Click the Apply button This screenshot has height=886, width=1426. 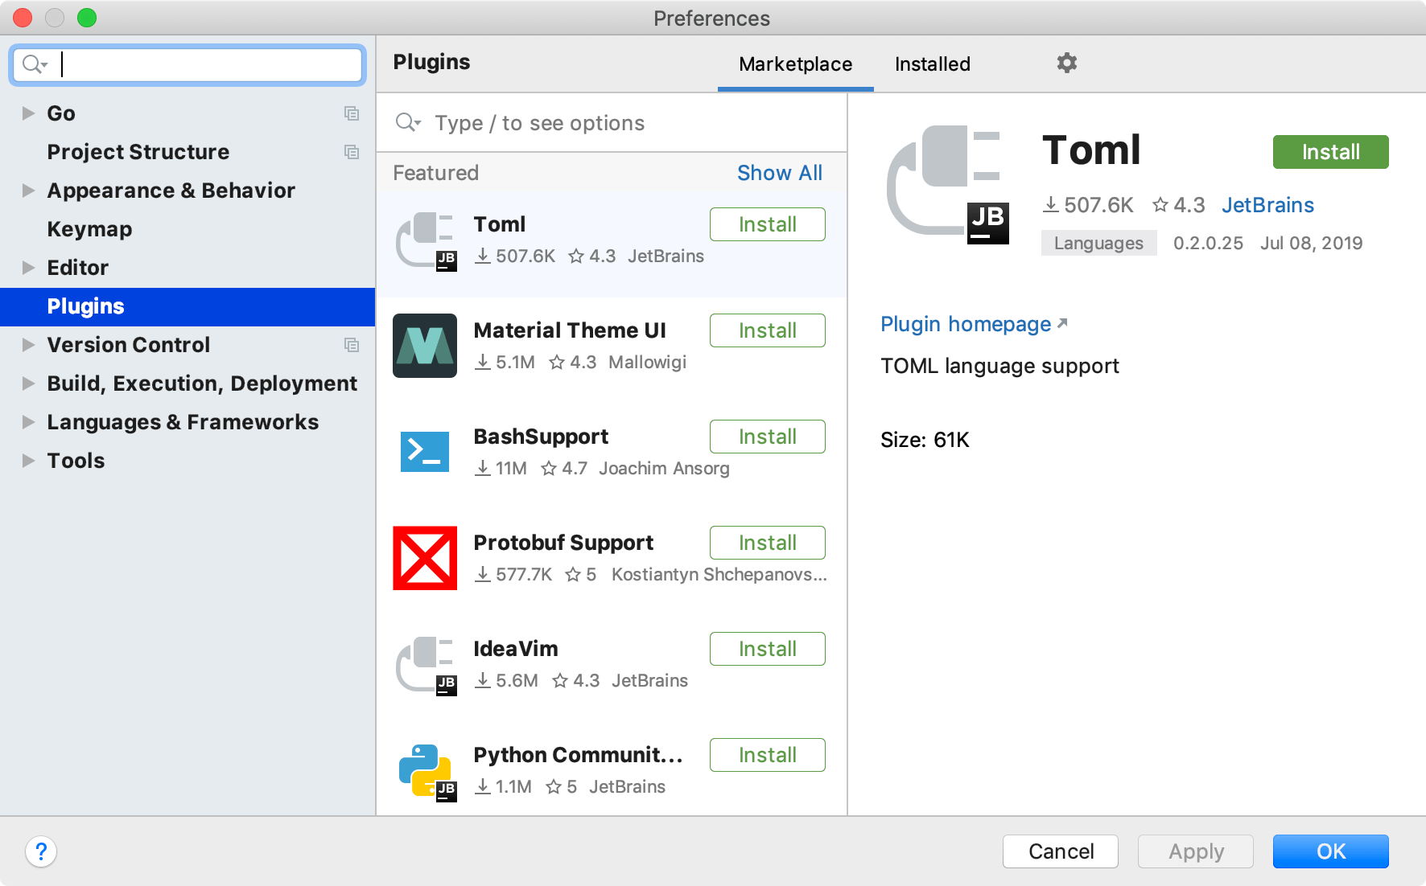(x=1195, y=851)
